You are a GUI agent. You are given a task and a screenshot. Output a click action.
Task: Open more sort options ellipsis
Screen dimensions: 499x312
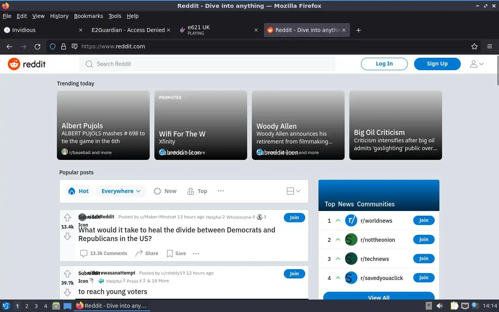tap(221, 191)
